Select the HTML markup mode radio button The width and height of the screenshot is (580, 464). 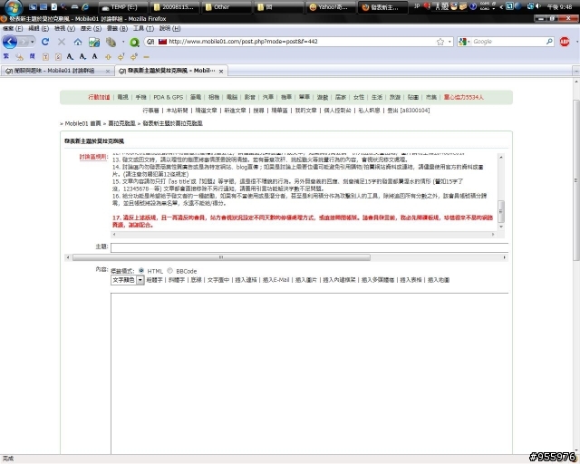141,271
